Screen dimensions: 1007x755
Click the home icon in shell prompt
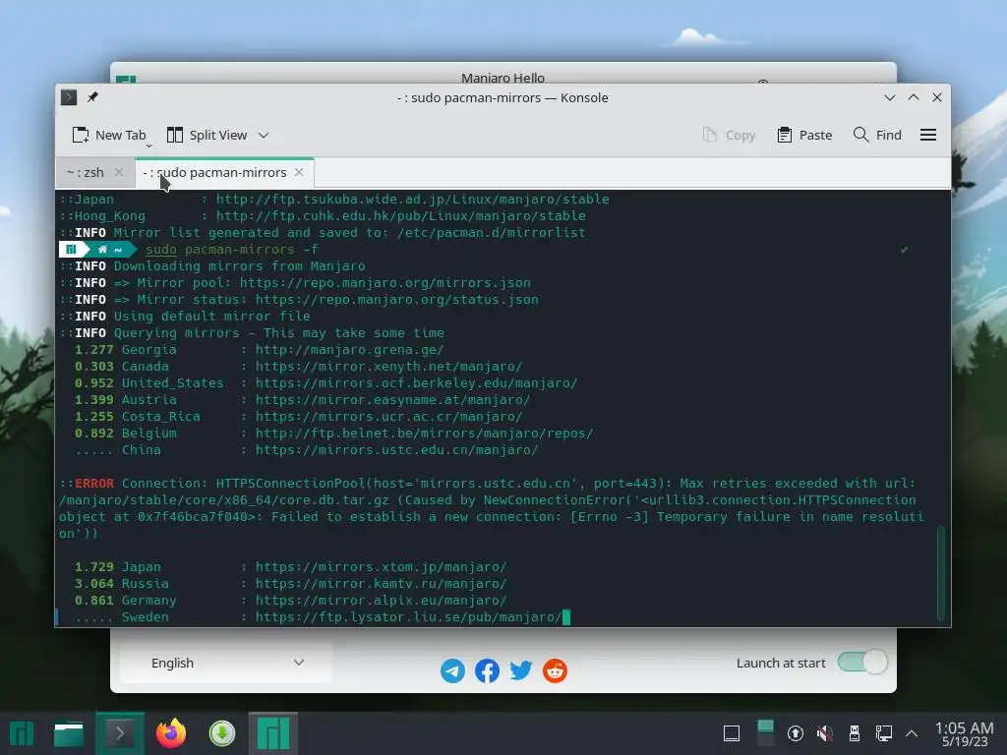coord(102,249)
